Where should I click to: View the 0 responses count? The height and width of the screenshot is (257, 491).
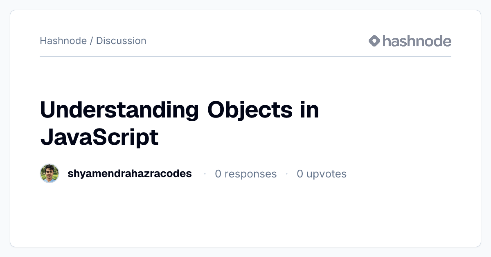tap(246, 174)
